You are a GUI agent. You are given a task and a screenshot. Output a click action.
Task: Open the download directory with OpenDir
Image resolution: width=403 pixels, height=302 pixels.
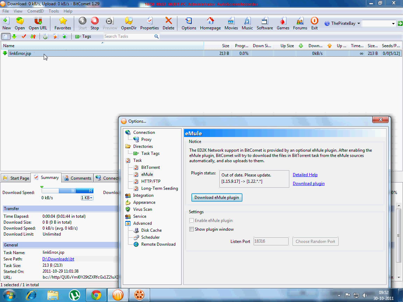coord(129,23)
